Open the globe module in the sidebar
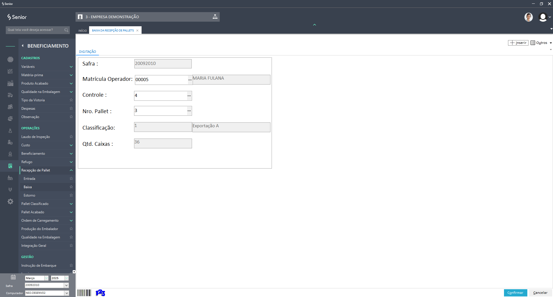 (x=10, y=59)
